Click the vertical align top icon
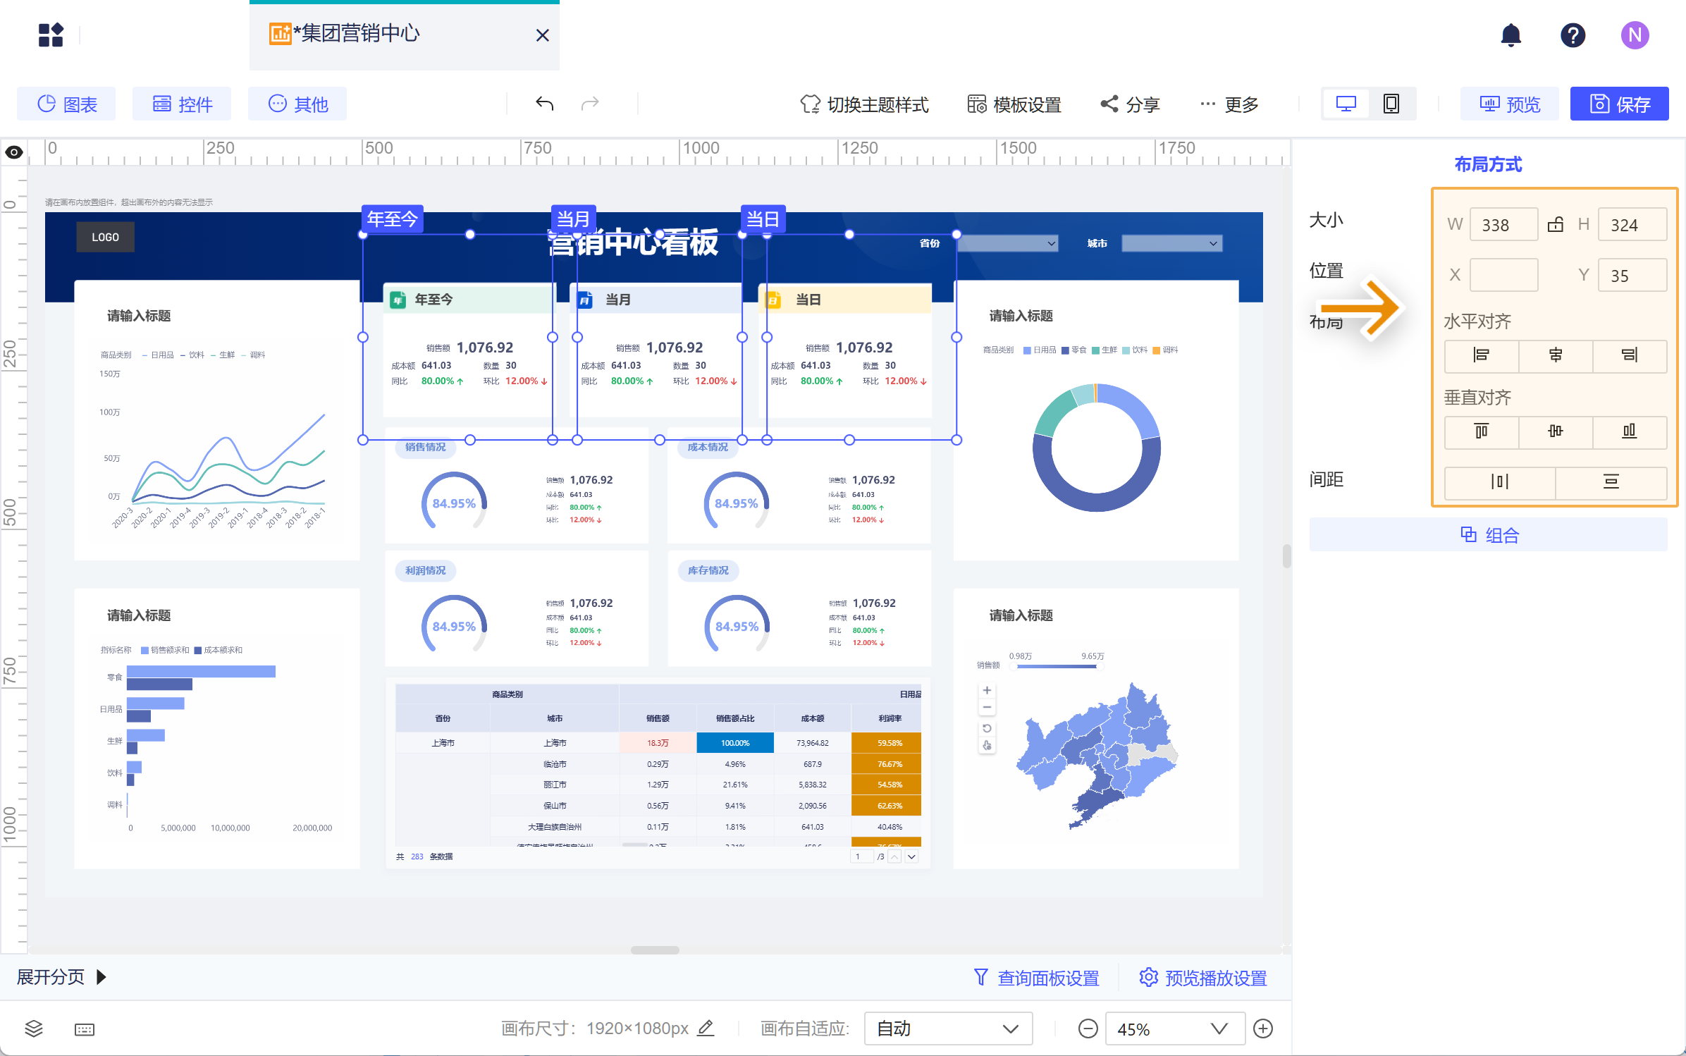Viewport: 1686px width, 1056px height. 1481,431
